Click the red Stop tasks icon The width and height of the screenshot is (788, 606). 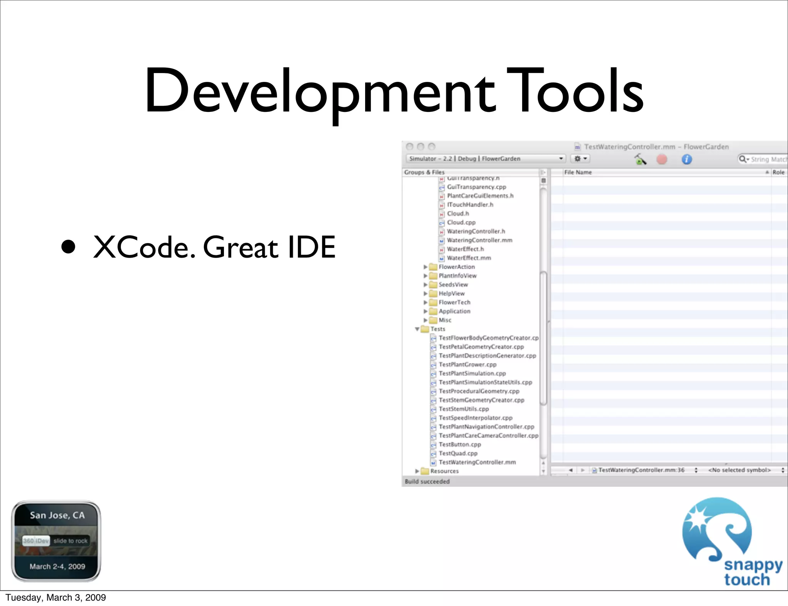tap(662, 159)
